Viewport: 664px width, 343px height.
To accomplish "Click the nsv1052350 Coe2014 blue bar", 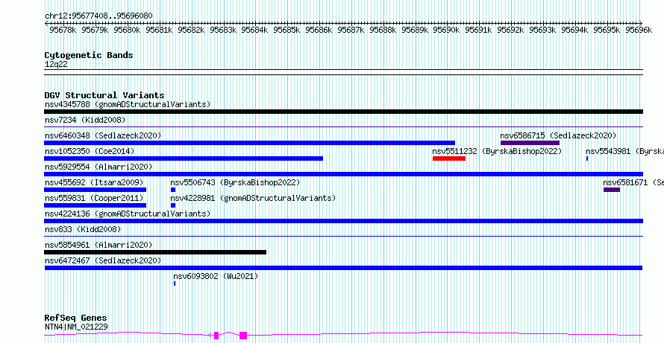I will 184,158.
